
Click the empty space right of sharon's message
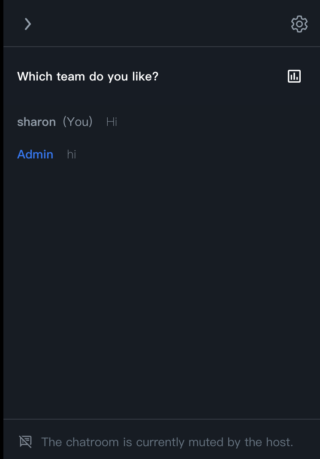(x=214, y=122)
